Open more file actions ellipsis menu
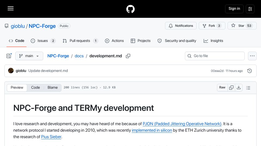 (252, 56)
